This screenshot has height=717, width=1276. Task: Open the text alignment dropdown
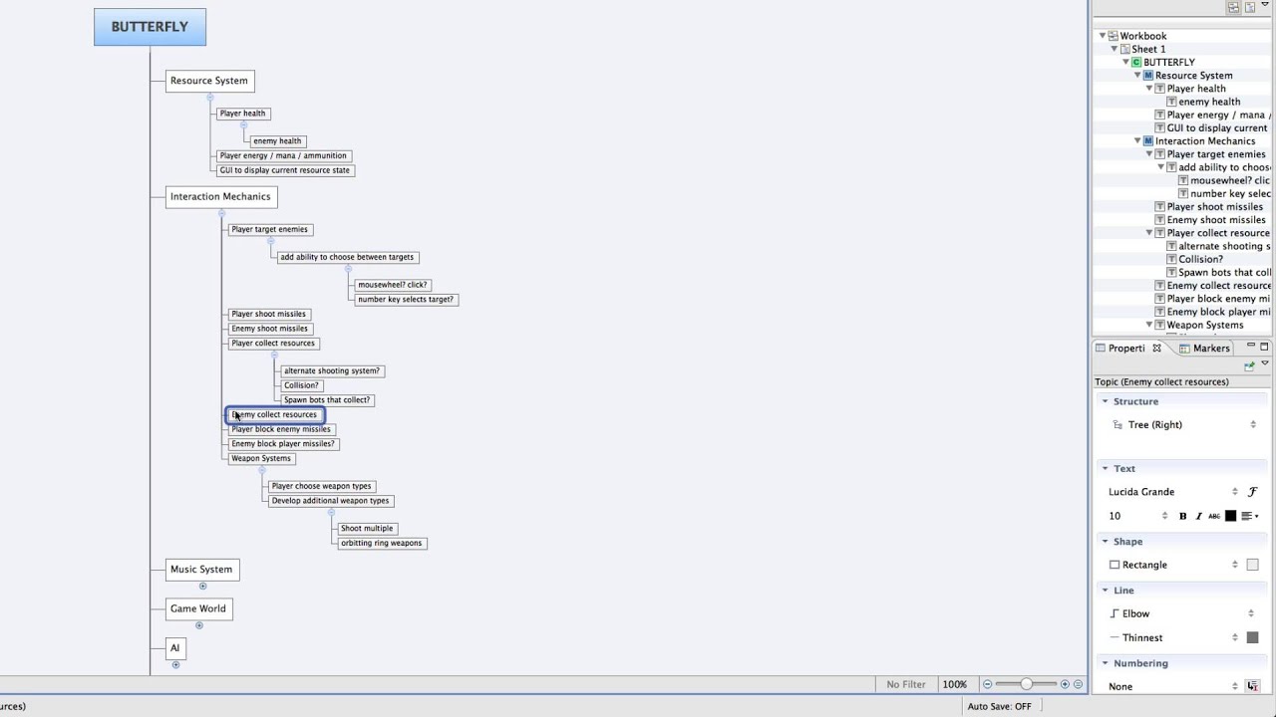(1250, 516)
